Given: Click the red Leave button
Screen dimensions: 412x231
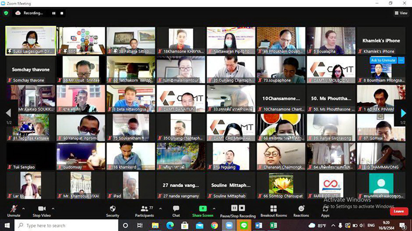Looking at the screenshot, I should (x=399, y=211).
